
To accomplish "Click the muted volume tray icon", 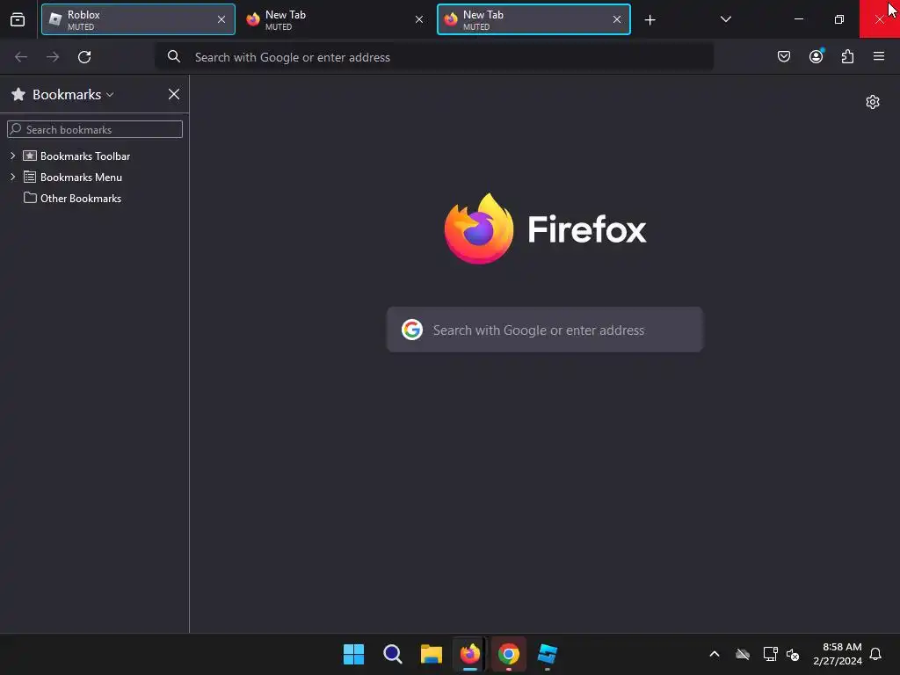I will tap(793, 654).
